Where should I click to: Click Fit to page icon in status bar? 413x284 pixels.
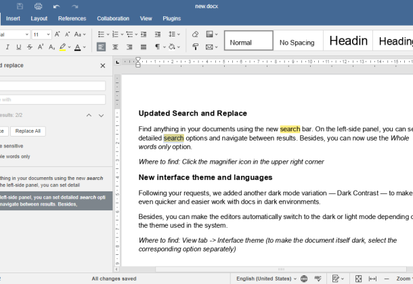(x=358, y=279)
